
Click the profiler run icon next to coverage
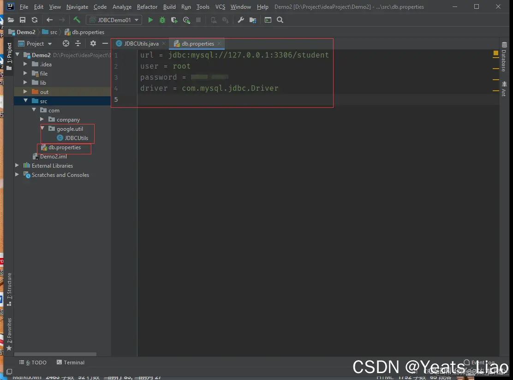coord(186,20)
